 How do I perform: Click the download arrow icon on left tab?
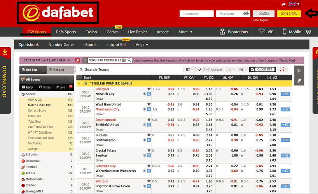point(5,52)
